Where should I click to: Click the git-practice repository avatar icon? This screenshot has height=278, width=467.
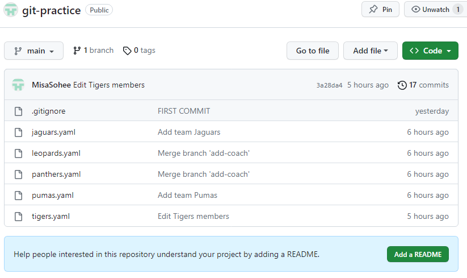click(11, 10)
